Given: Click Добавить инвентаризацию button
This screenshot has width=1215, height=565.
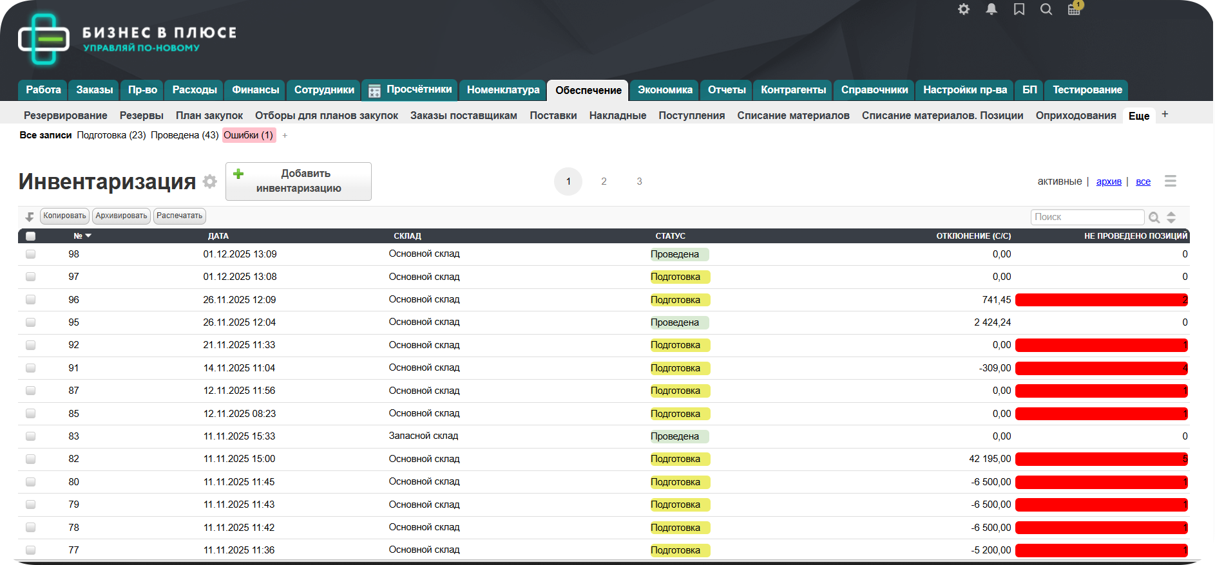Looking at the screenshot, I should click(298, 181).
